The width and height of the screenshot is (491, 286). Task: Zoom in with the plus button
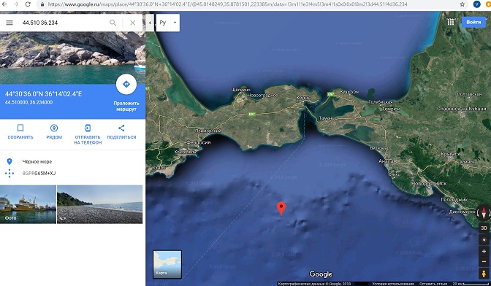point(484,251)
